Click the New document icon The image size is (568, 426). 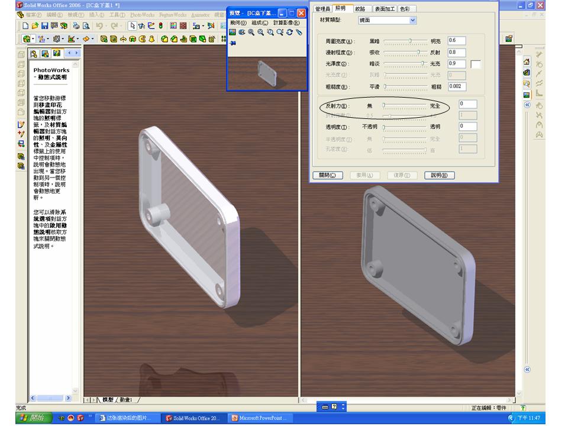25,25
